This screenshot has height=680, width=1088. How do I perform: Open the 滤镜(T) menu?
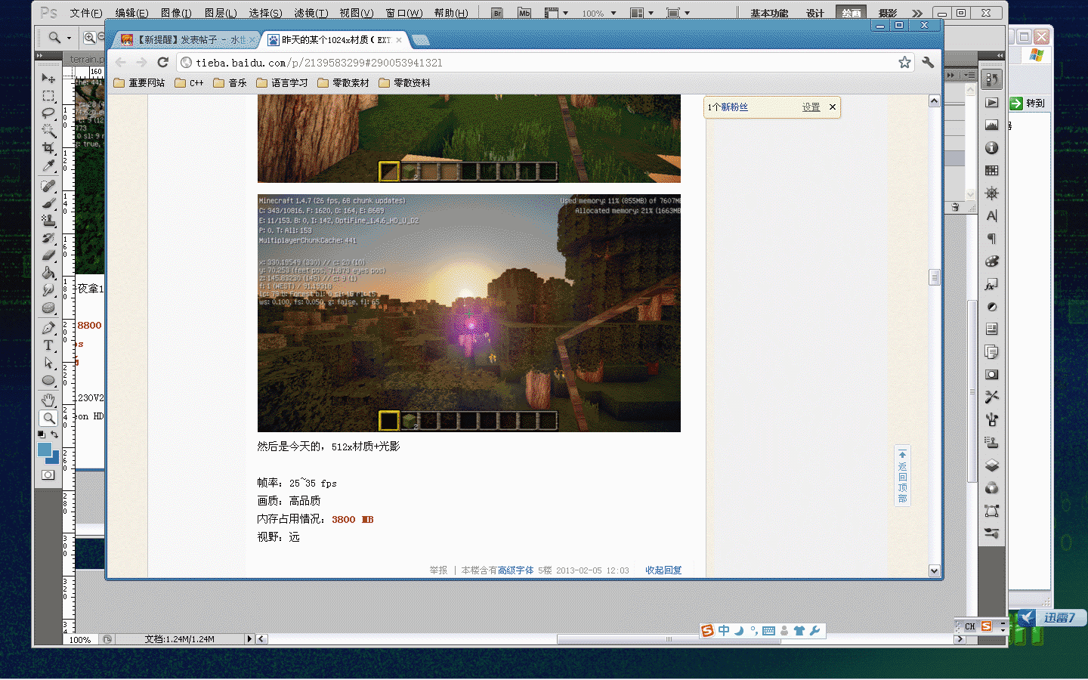click(x=311, y=14)
